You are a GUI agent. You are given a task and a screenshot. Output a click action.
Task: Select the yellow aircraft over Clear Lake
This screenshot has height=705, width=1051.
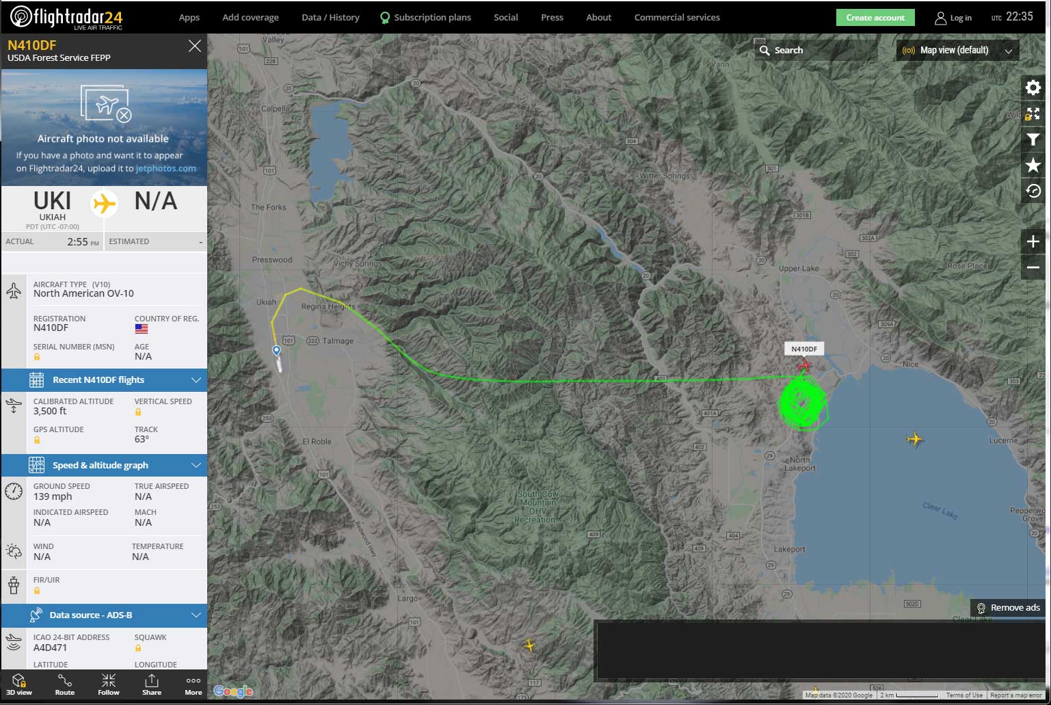[914, 439]
